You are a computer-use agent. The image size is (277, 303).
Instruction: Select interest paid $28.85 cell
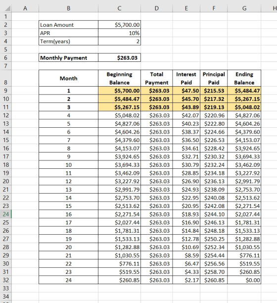tap(186, 173)
